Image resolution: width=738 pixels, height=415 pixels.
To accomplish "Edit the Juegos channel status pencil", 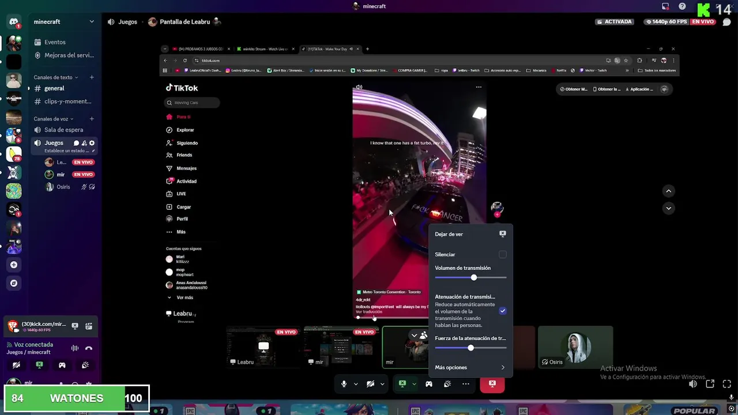I will [x=93, y=151].
